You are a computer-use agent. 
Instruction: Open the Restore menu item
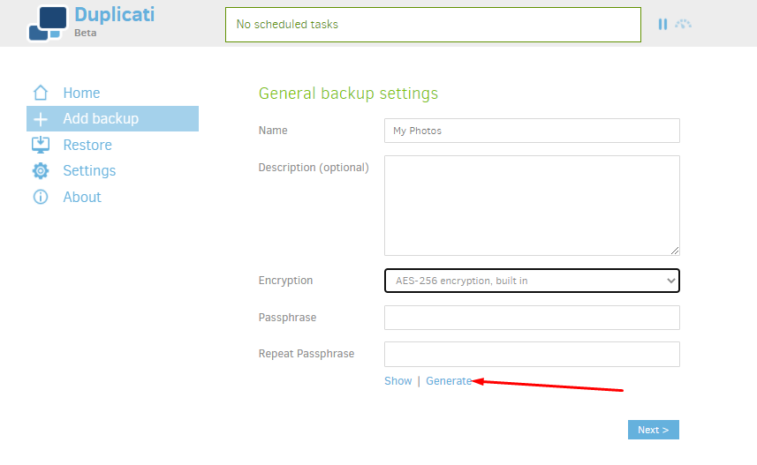coord(87,145)
